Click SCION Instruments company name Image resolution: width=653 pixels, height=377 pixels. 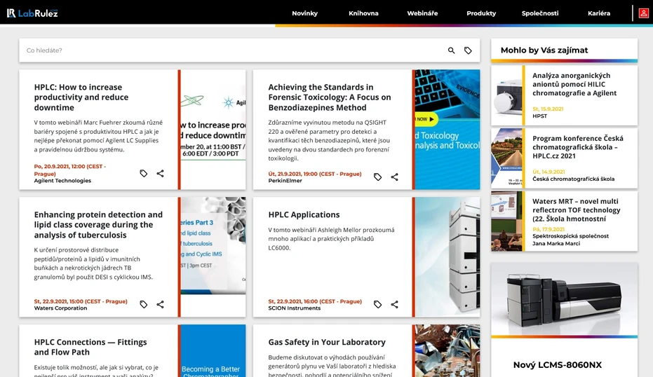click(x=295, y=308)
